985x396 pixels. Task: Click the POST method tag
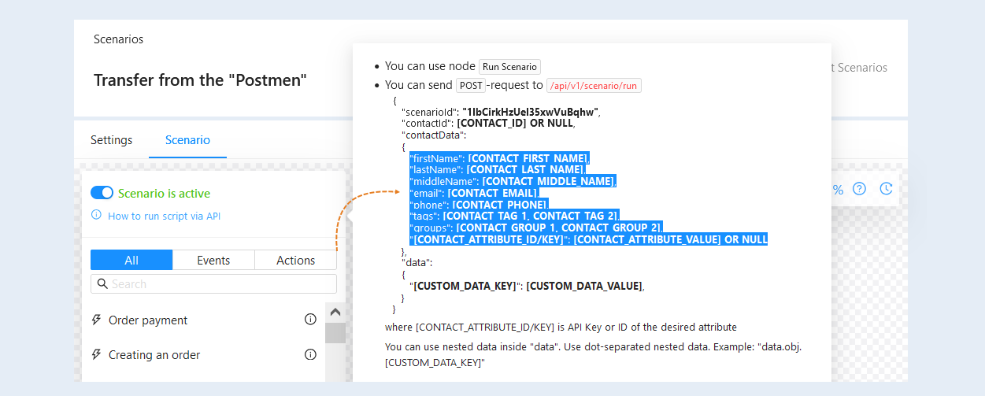(472, 85)
